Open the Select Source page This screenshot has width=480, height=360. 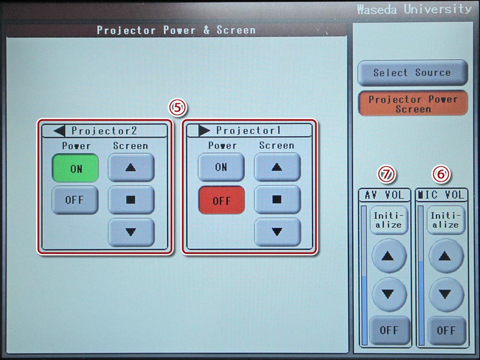(x=412, y=73)
